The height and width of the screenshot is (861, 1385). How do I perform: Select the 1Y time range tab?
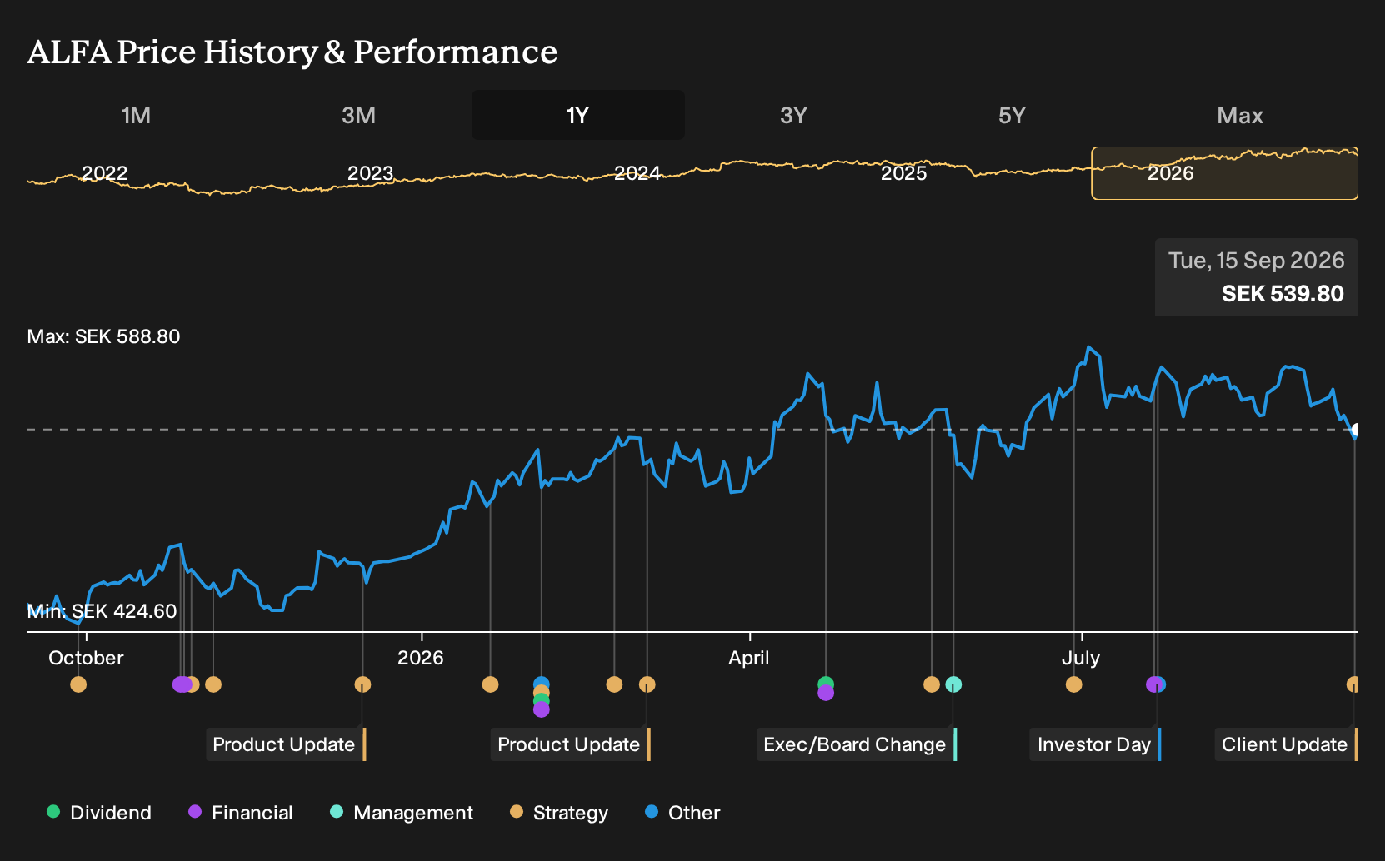[x=577, y=115]
